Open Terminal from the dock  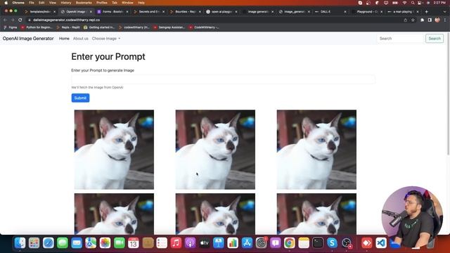pos(318,243)
